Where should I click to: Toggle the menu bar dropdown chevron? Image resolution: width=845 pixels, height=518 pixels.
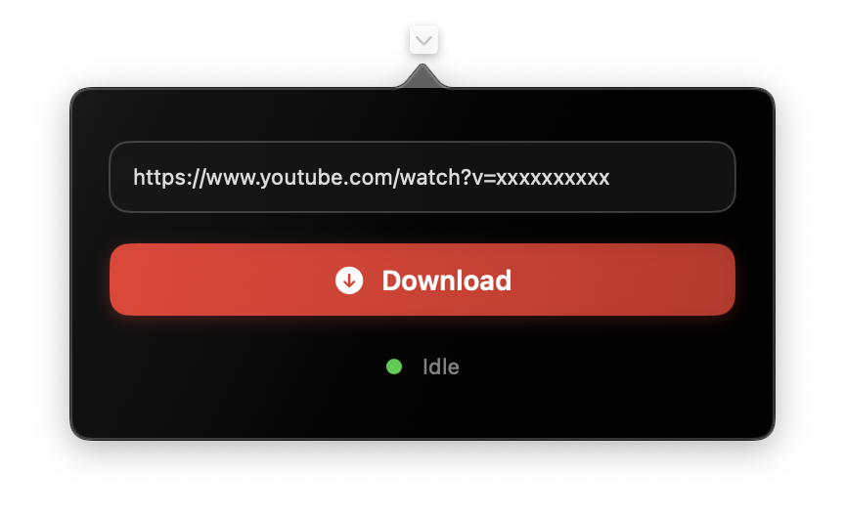point(423,40)
